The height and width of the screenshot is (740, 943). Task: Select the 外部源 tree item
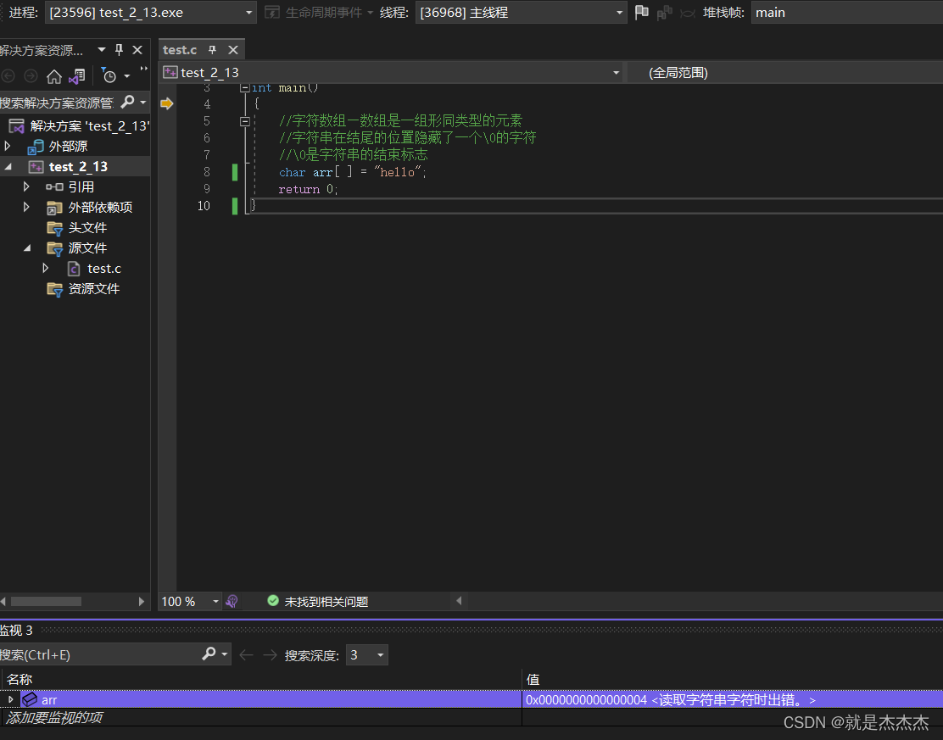pyautogui.click(x=68, y=146)
